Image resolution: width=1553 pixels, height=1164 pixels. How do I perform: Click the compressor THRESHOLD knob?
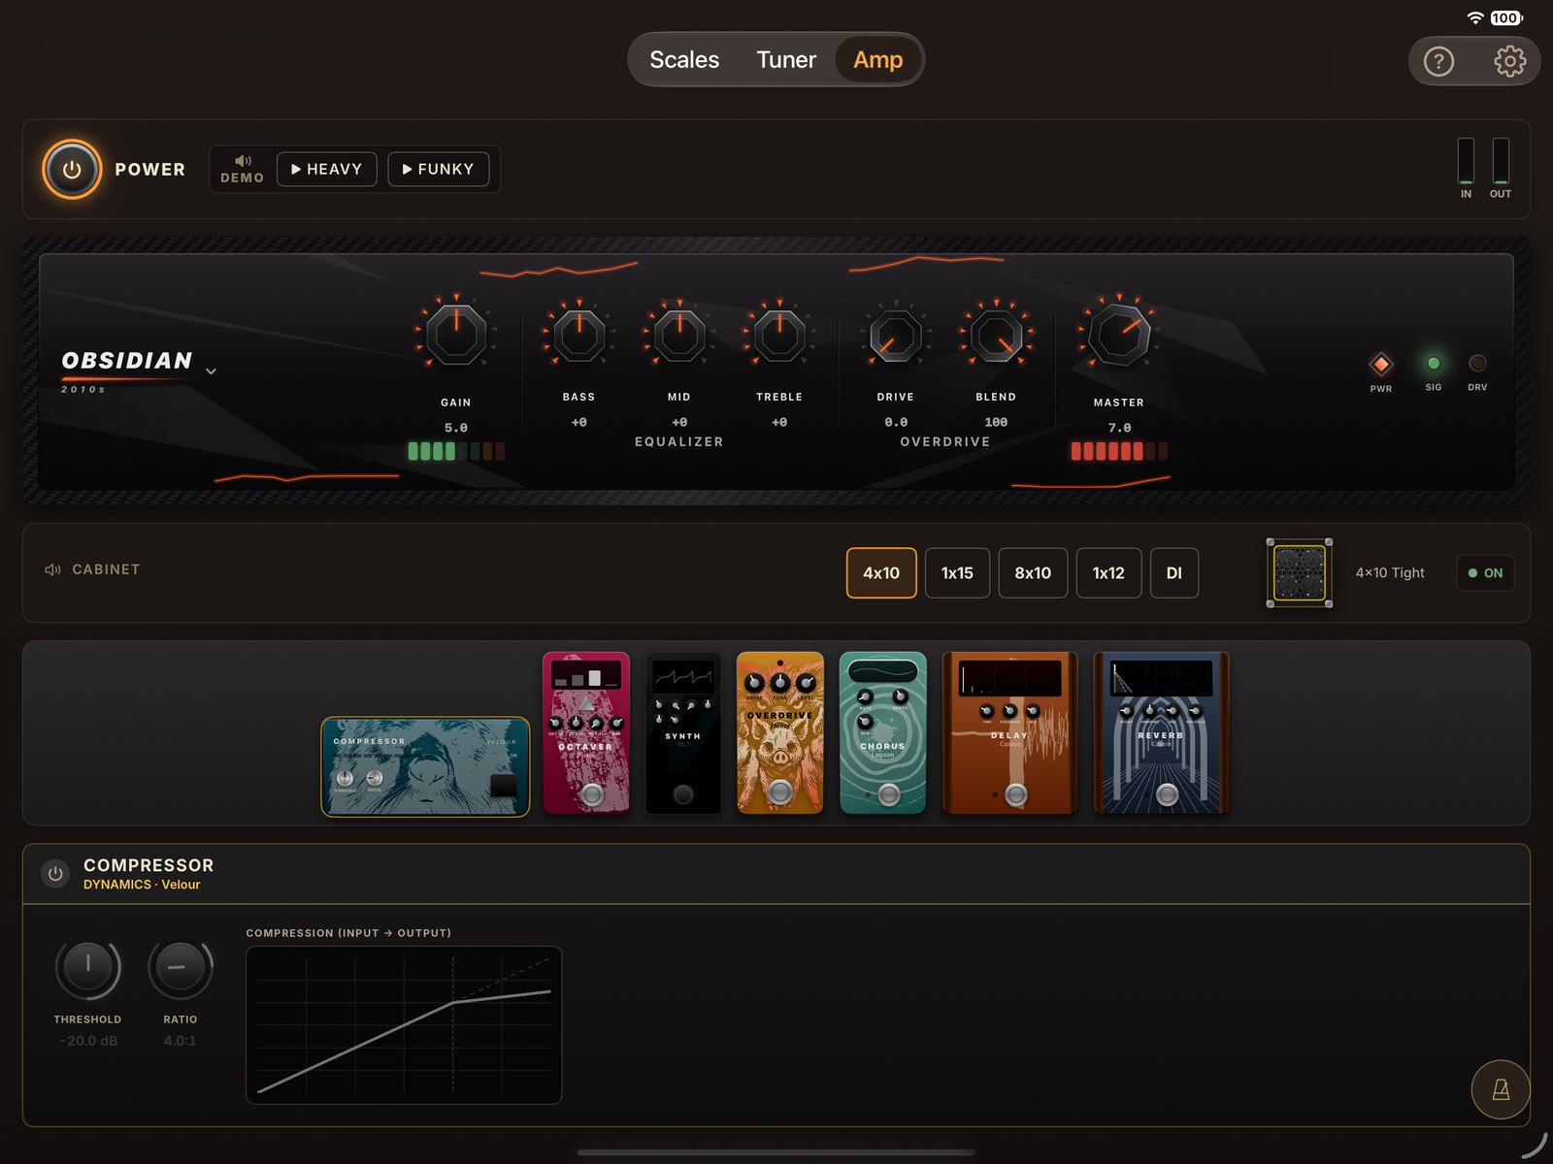(87, 968)
